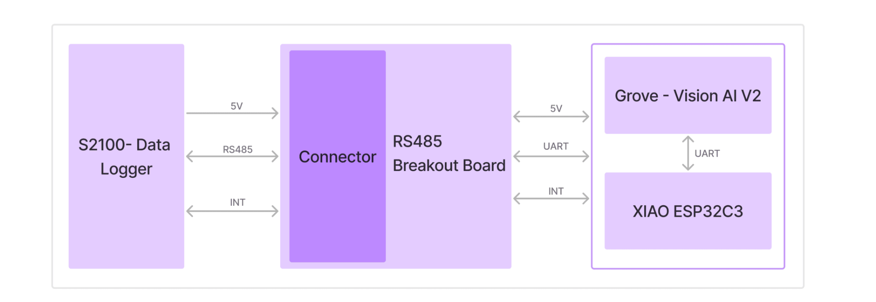The width and height of the screenshot is (876, 302).
Task: Select the INT label near the Data Logger
Action: pos(237,202)
